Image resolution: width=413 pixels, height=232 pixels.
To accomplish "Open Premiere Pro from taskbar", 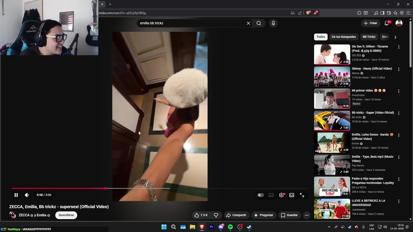I will point(211,227).
